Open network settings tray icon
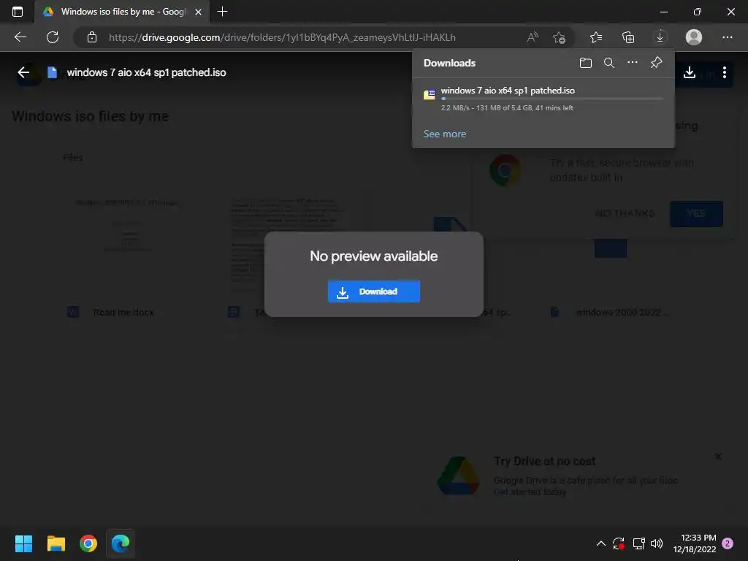 638,543
